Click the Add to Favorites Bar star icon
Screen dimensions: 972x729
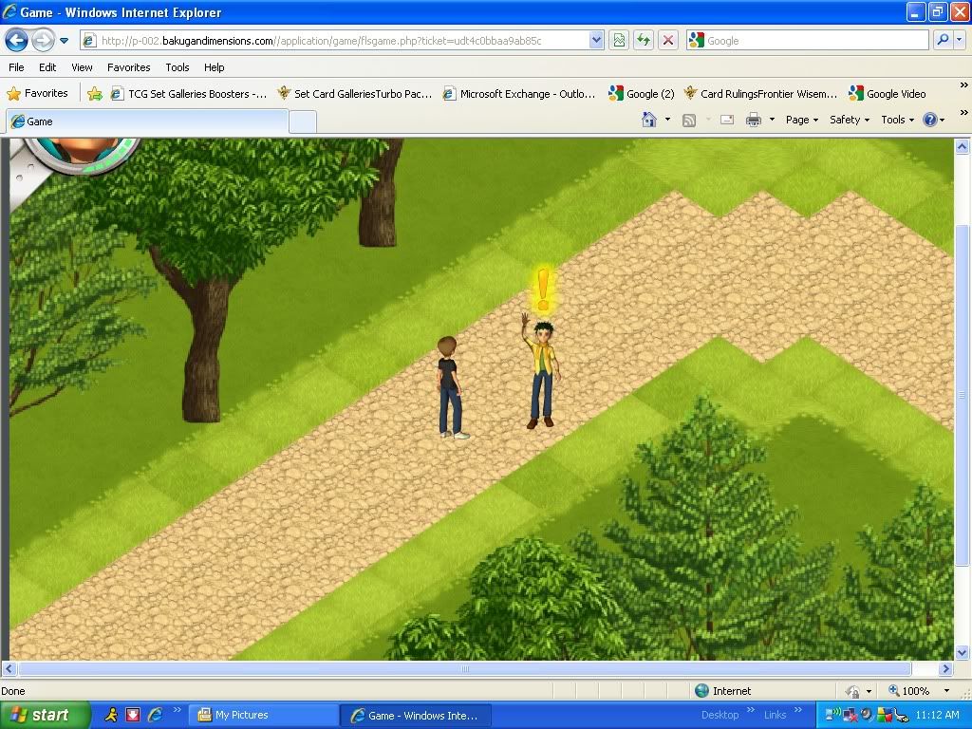point(95,93)
